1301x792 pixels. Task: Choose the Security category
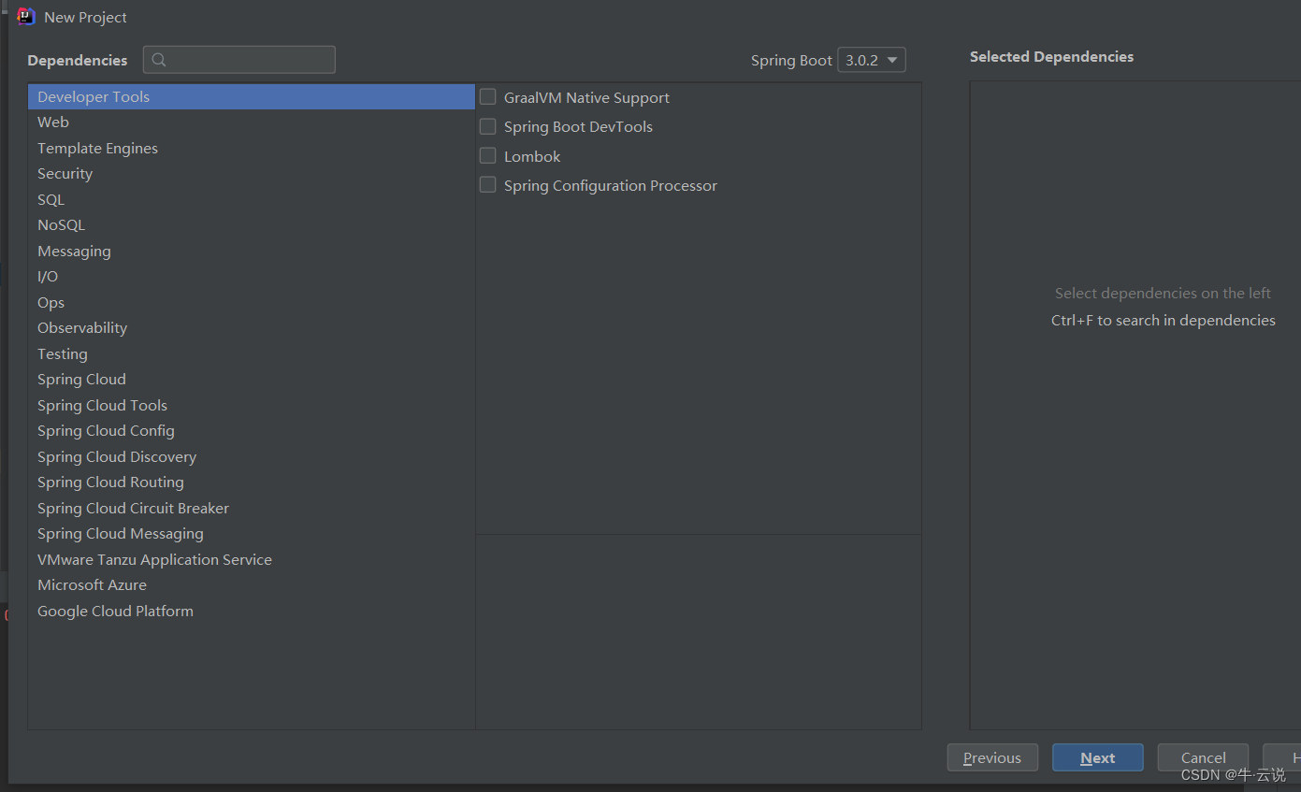252,174
